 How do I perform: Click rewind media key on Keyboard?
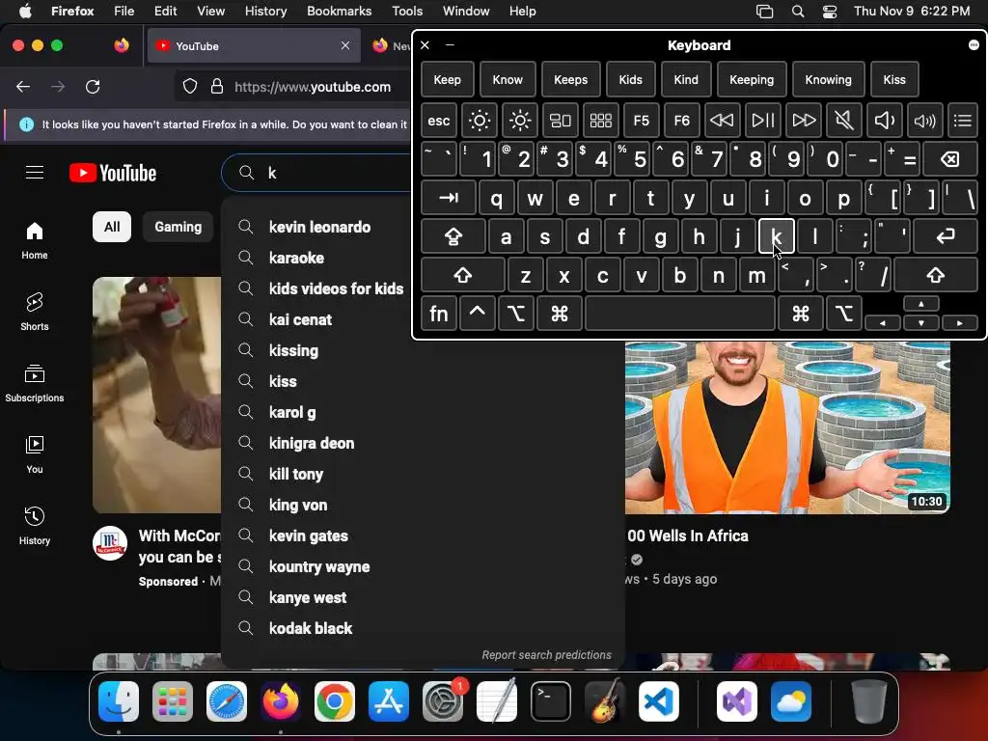(722, 121)
